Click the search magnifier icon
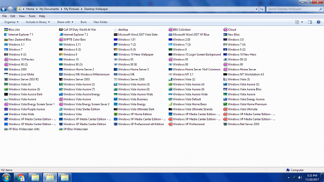Screen dimensions: 324x182 click(x=321, y=9)
